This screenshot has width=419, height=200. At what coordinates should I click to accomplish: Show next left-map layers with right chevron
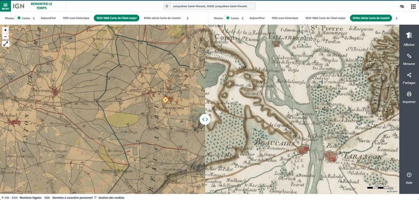[x=188, y=18]
